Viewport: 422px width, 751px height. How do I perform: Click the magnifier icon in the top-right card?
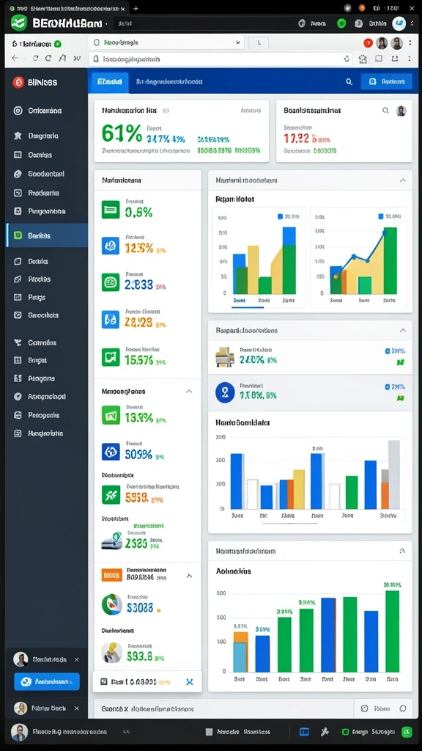[385, 111]
